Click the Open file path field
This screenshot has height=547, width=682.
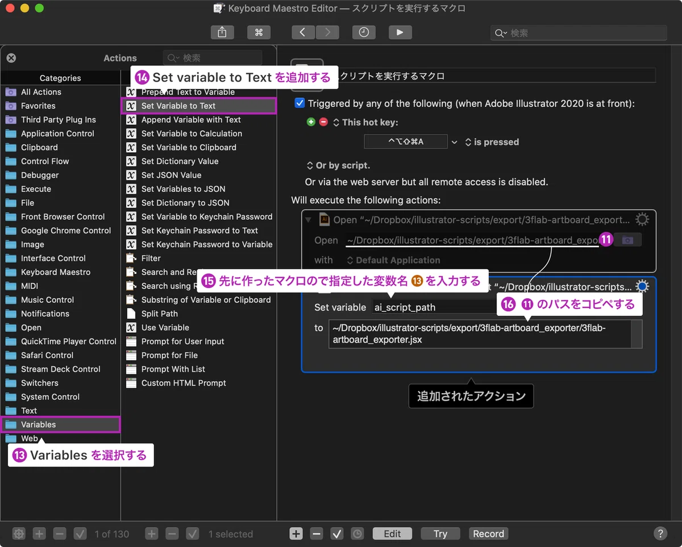coord(472,240)
